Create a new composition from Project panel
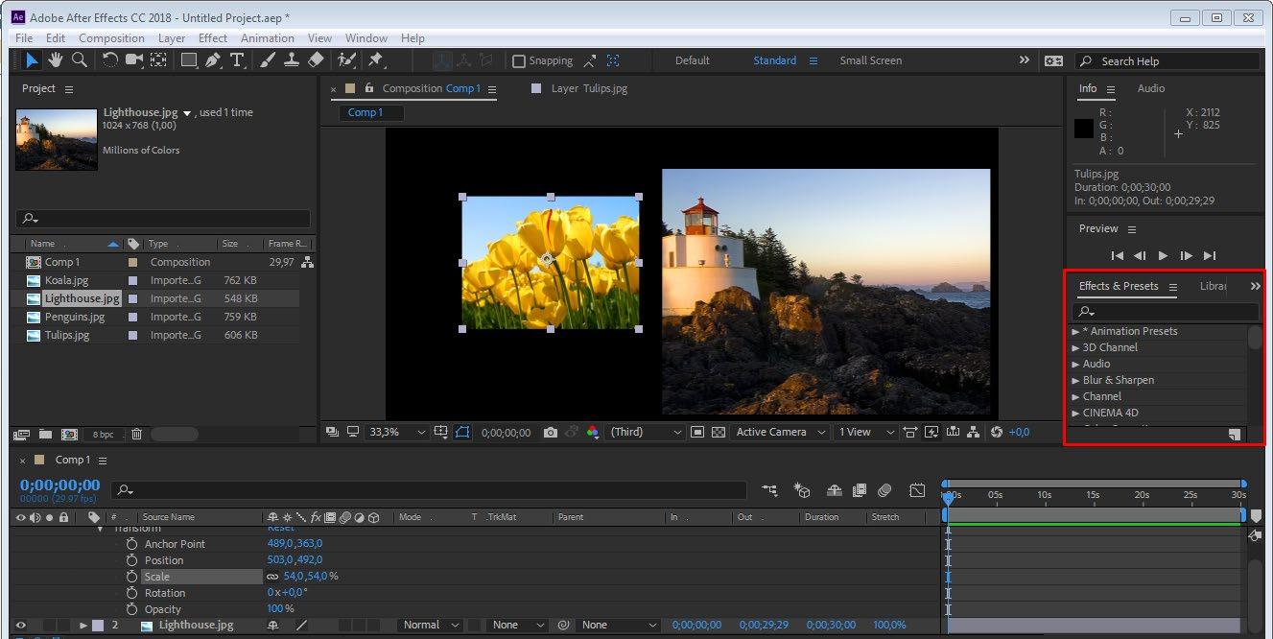This screenshot has width=1273, height=639. 69,434
